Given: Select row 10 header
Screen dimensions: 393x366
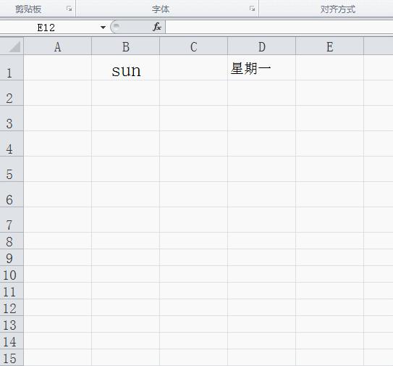Looking at the screenshot, I should (x=12, y=274).
